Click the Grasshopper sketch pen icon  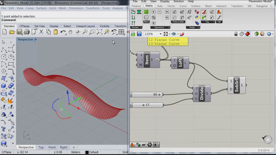click(182, 34)
